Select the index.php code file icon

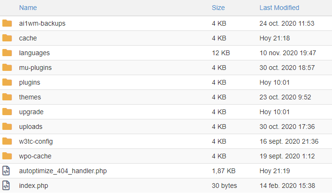pyautogui.click(x=6, y=186)
